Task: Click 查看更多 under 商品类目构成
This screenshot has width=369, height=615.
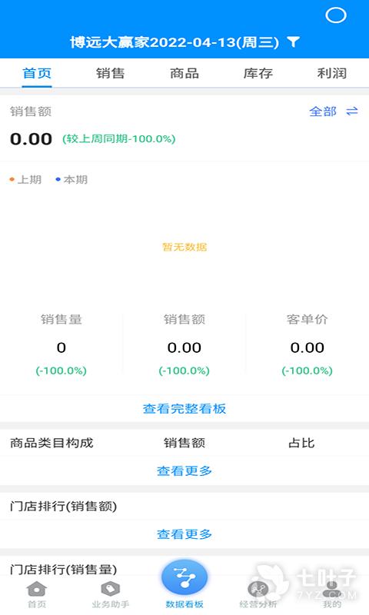Action: point(184,470)
